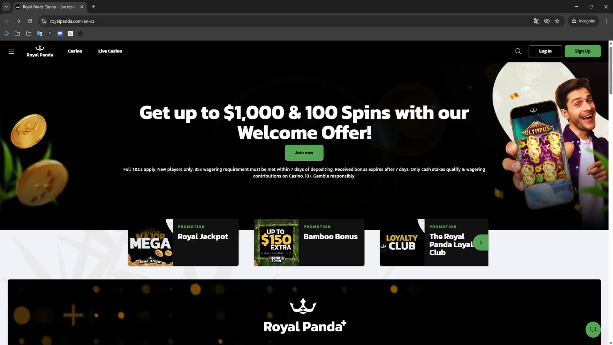Reload the page
The height and width of the screenshot is (345, 613).
pyautogui.click(x=30, y=21)
